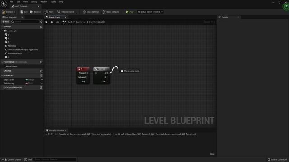Open the View menu

[x=25, y=2]
